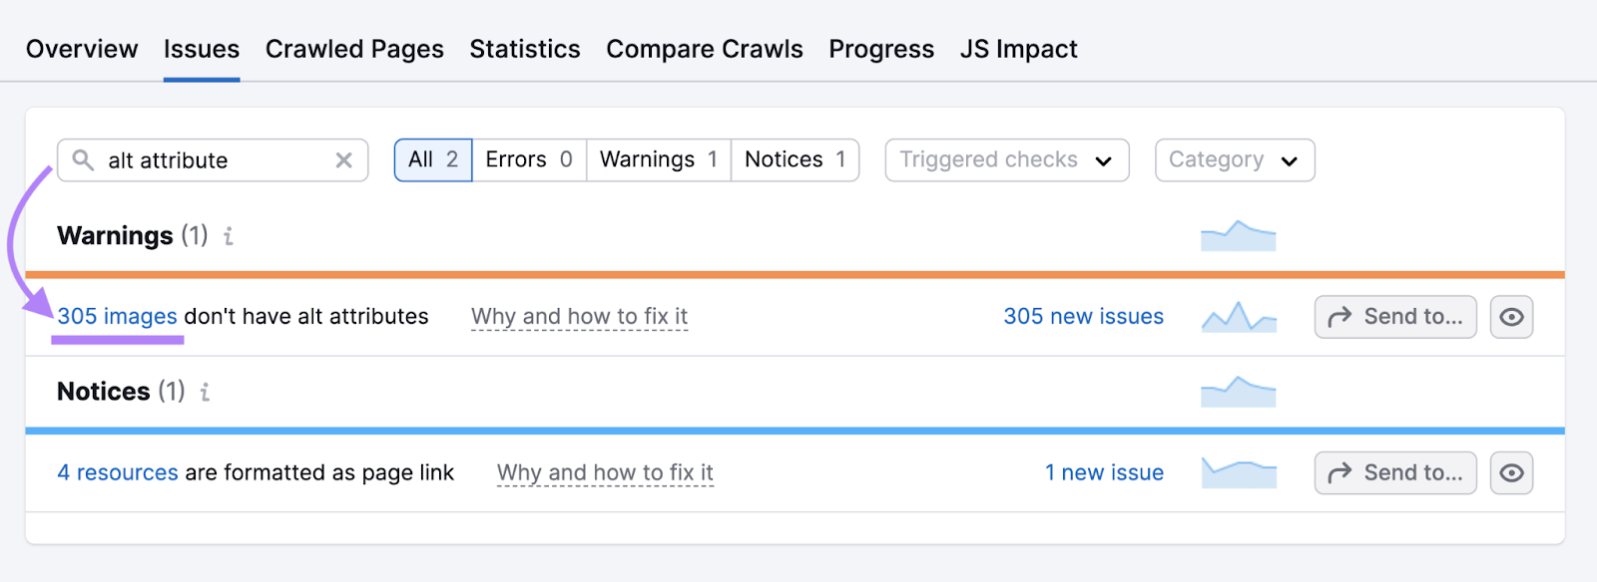Open the info tooltip next to Warnings

228,237
